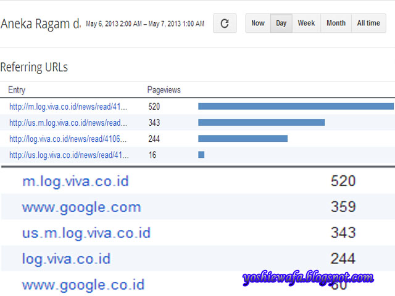Viewport: 395px width, 296px height.
Task: Click the log.viva.co.id referring site entry
Action: (66, 259)
